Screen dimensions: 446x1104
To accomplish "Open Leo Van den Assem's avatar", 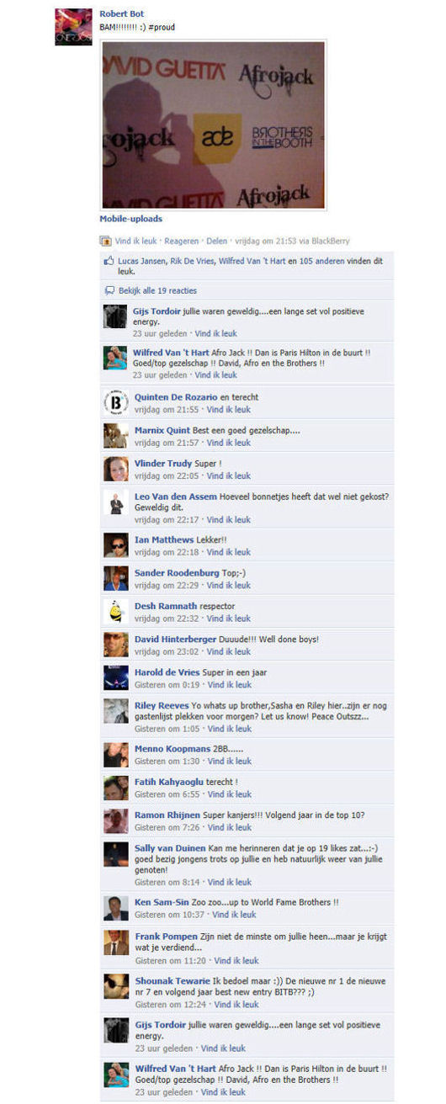I will (x=115, y=502).
